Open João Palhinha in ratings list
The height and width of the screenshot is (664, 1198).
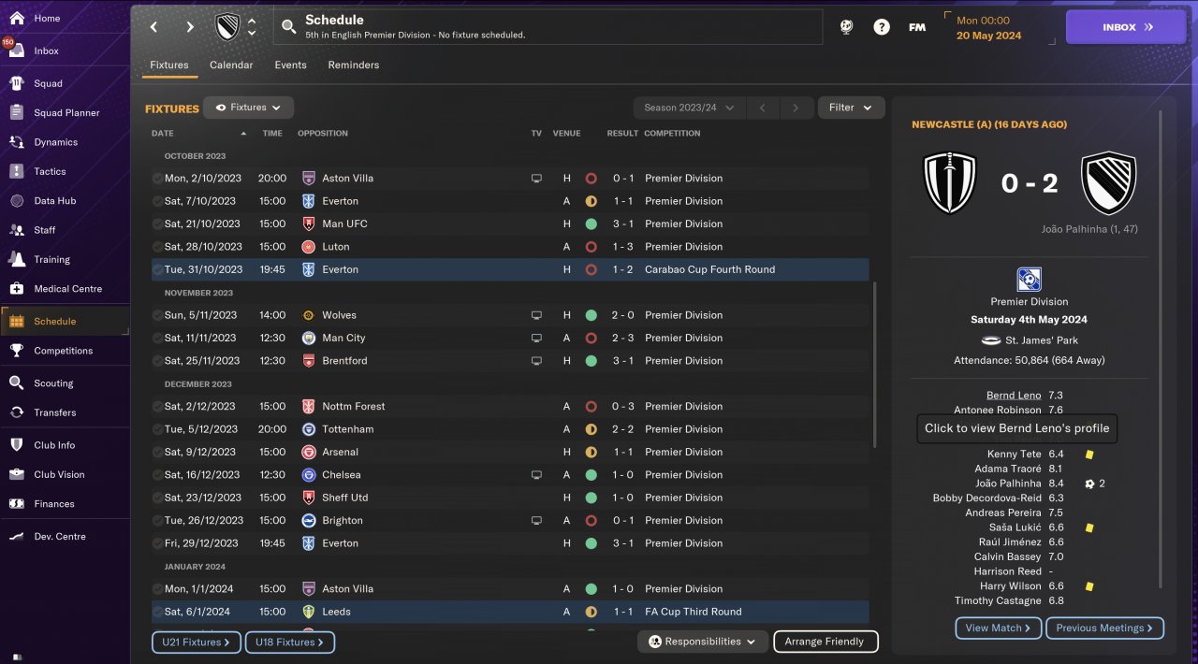(1008, 484)
